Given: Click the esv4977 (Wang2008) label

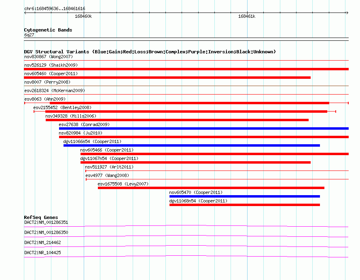Looking at the screenshot, I should pos(107,175).
